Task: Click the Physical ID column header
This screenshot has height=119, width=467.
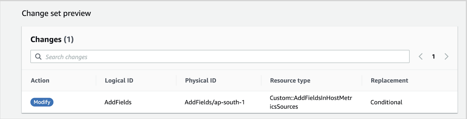Action: (200, 81)
